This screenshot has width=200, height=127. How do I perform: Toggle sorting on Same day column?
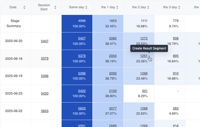(x=86, y=7)
